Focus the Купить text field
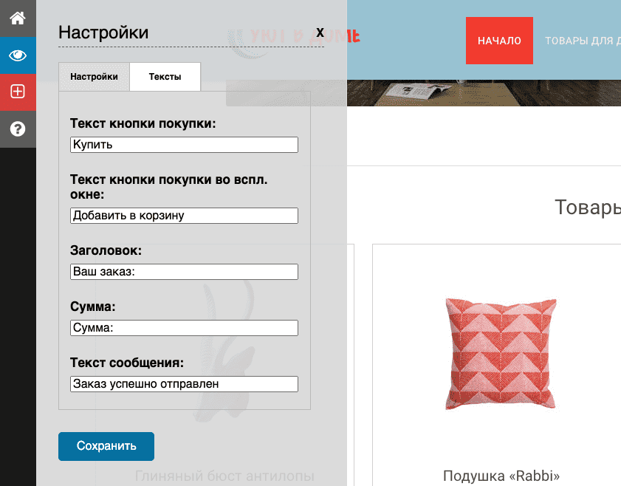Screen dimensions: 621x486 click(x=184, y=145)
